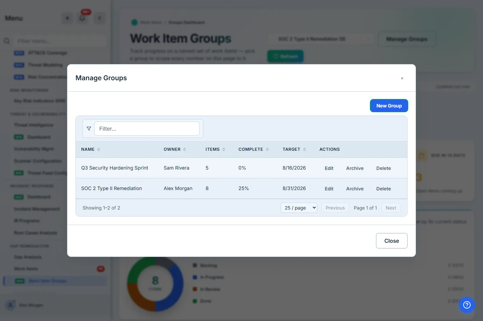Edit the SOC 2 Type II Remediation group
The width and height of the screenshot is (483, 321).
[329, 189]
